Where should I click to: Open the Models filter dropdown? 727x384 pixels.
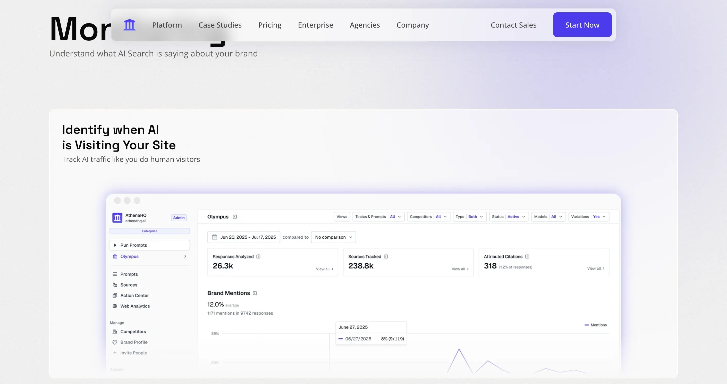coord(548,216)
